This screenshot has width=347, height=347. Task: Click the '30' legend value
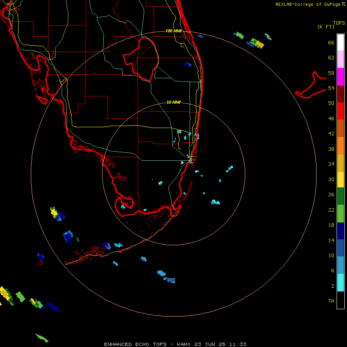(x=331, y=179)
